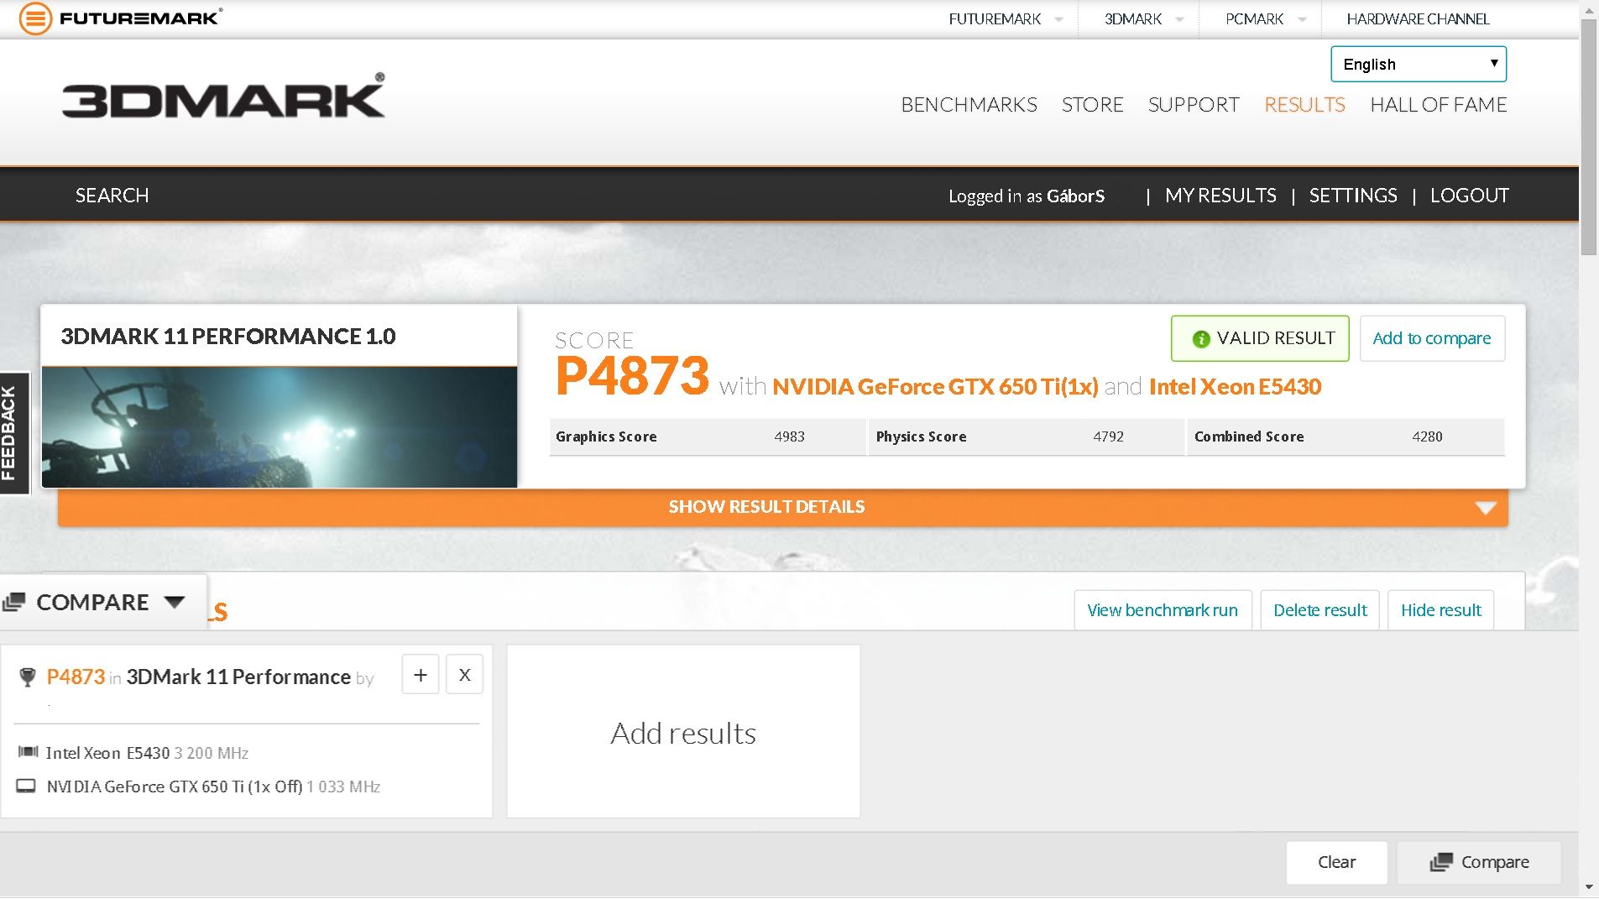1599x899 pixels.
Task: Open the STORE page
Action: pos(1092,105)
